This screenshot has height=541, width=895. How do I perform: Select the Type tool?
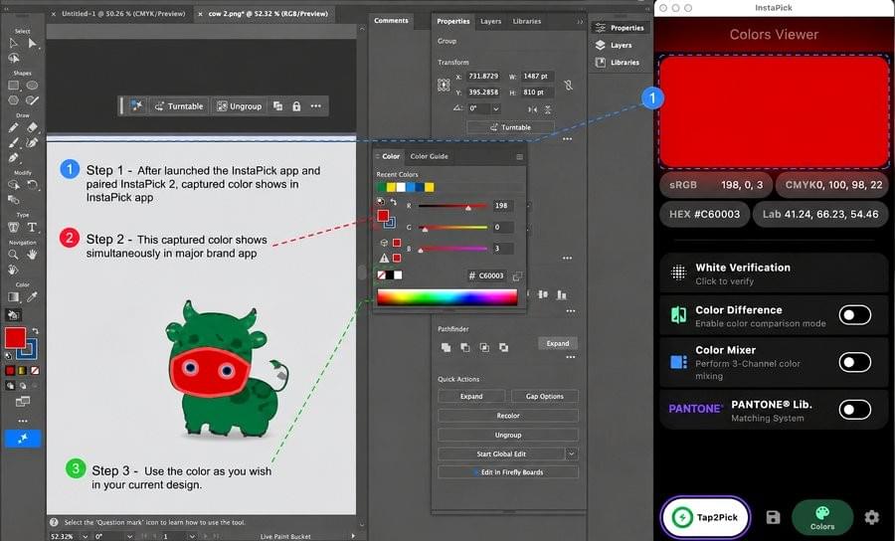(x=33, y=227)
